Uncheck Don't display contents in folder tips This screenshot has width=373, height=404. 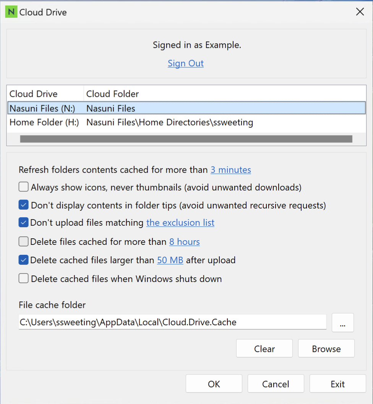coord(24,205)
